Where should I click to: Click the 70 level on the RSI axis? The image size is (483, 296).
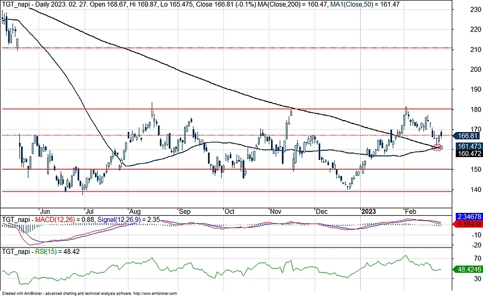(x=477, y=258)
